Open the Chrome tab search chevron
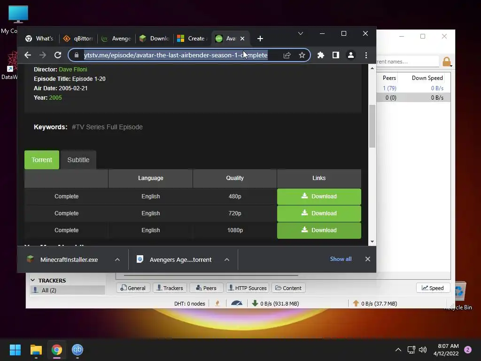 tap(301, 33)
